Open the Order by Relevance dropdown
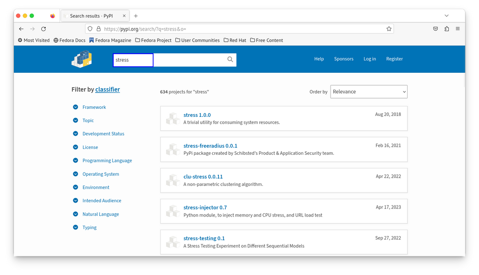 [x=368, y=92]
